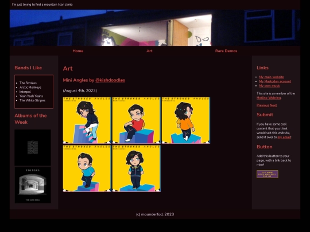
Task: Click the 'Links' sidebar heading
Action: (262, 68)
